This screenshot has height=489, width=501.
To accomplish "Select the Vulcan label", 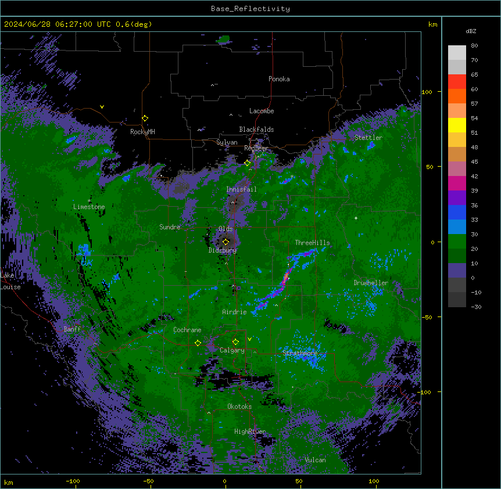I will point(315,460).
